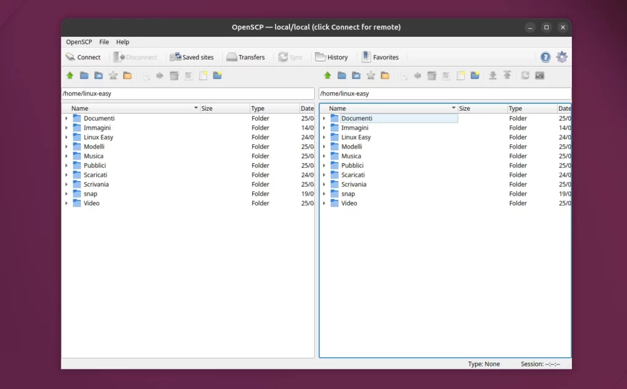Create new file in left pane

coord(203,75)
